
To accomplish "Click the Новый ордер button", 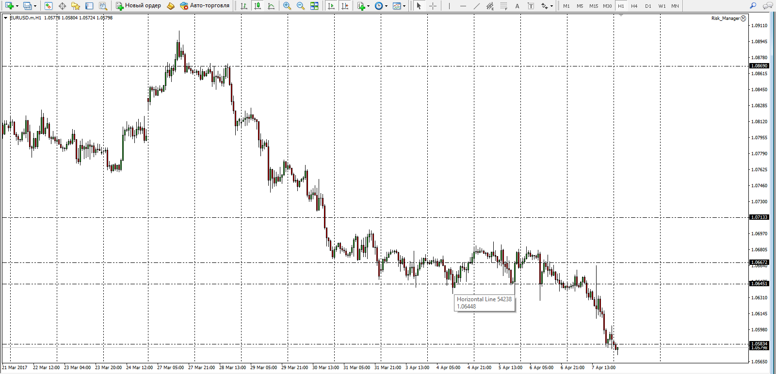I will point(139,6).
